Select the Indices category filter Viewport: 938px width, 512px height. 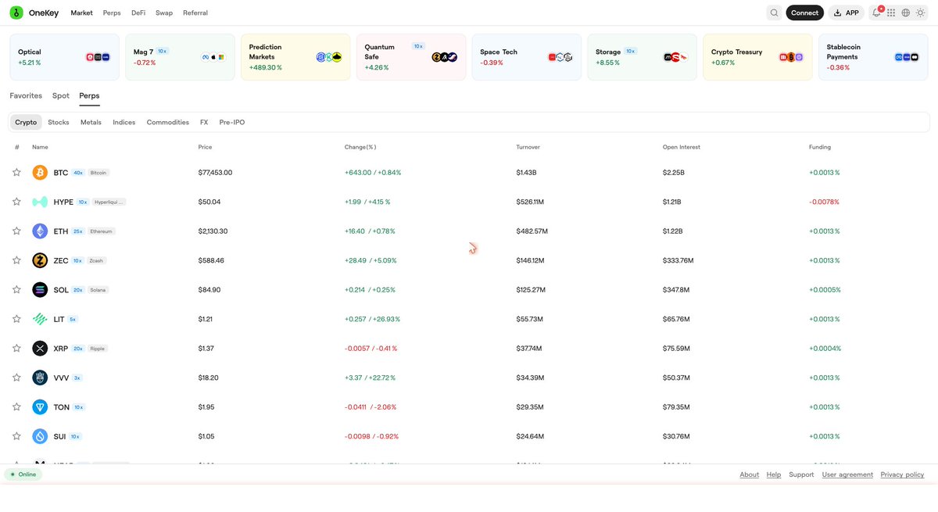[x=124, y=122]
